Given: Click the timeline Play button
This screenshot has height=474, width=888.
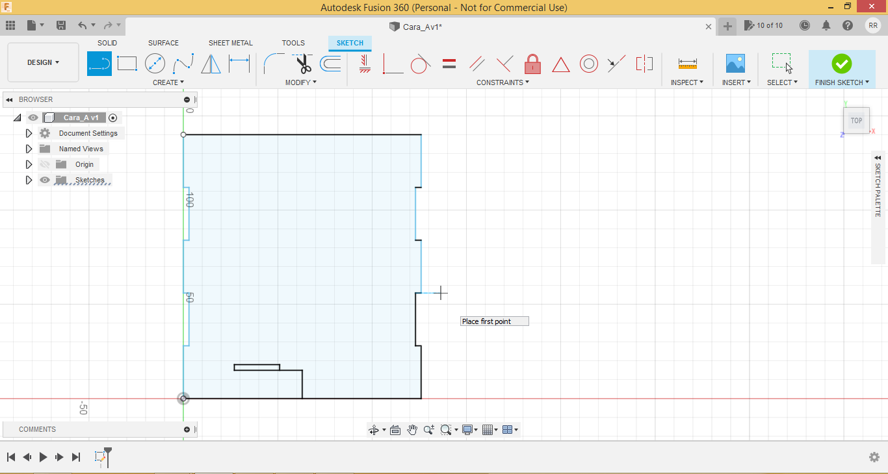Looking at the screenshot, I should pyautogui.click(x=43, y=457).
